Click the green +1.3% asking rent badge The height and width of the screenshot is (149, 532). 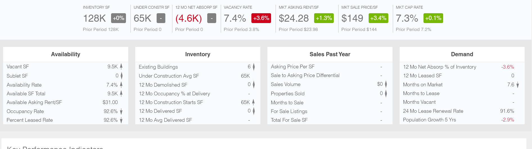click(x=324, y=18)
